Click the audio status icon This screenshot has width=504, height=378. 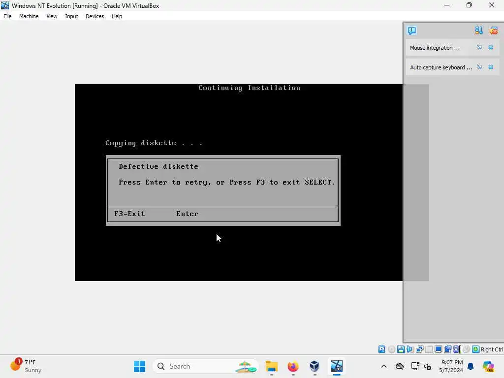(x=410, y=349)
